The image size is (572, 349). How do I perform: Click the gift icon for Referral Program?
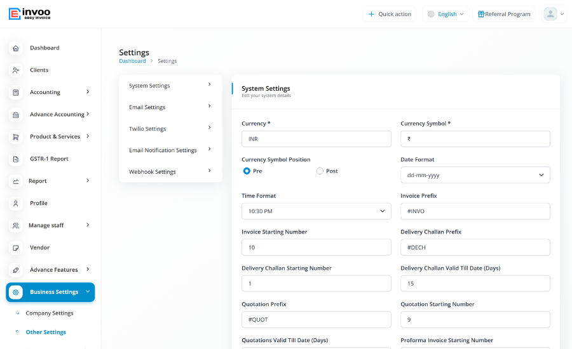pyautogui.click(x=481, y=14)
